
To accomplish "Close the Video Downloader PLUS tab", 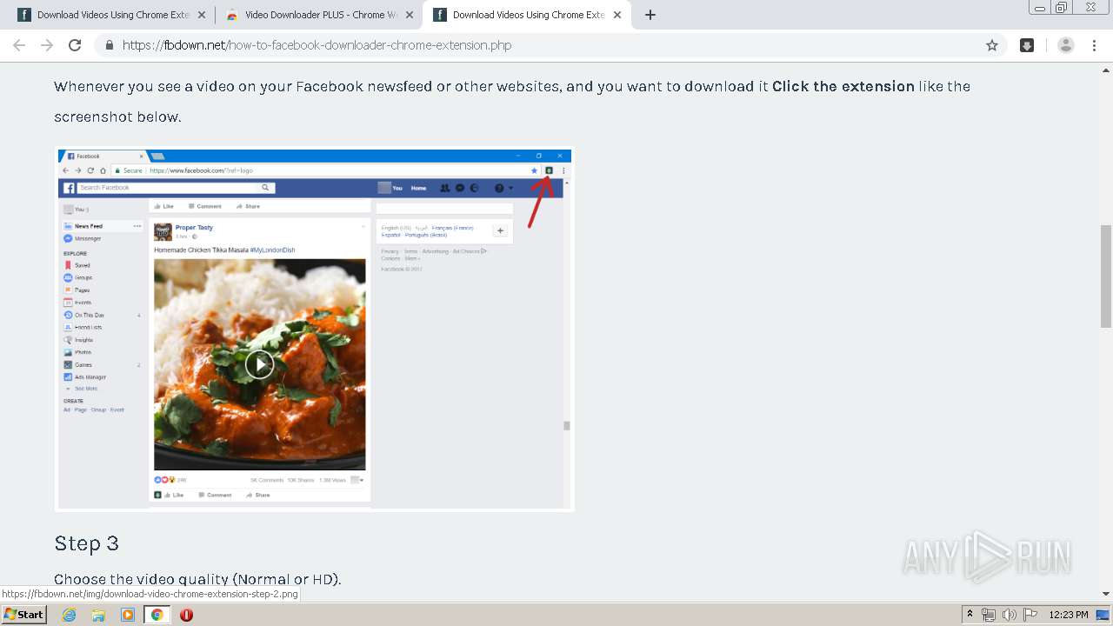I will click(409, 15).
